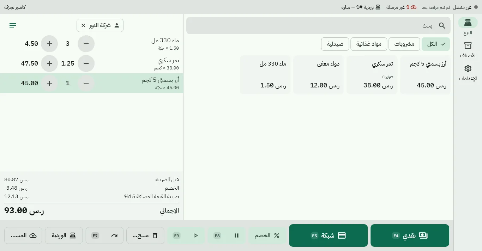Open the cart menu lines icon

click(x=13, y=25)
